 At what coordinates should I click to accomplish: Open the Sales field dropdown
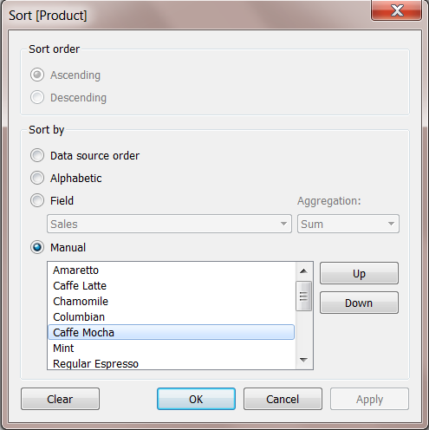click(x=169, y=224)
